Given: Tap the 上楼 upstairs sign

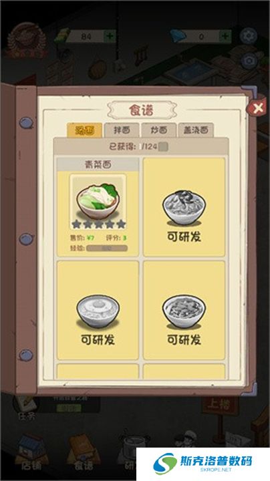Looking at the screenshot, I should pos(220,406).
